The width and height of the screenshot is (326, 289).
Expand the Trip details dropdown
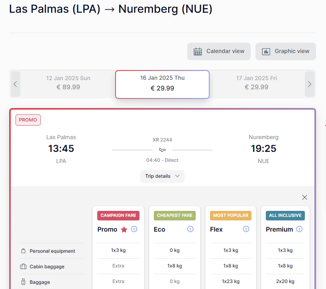click(x=162, y=176)
